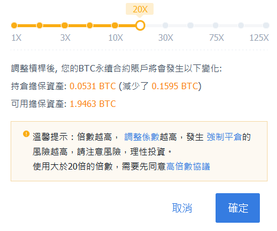Open the 調整係數 link
Screen dimensions: 277x231
(142, 137)
